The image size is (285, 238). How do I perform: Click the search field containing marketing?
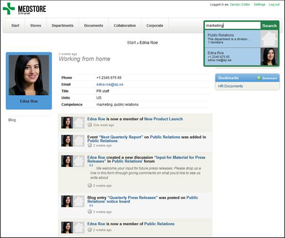[x=232, y=25]
